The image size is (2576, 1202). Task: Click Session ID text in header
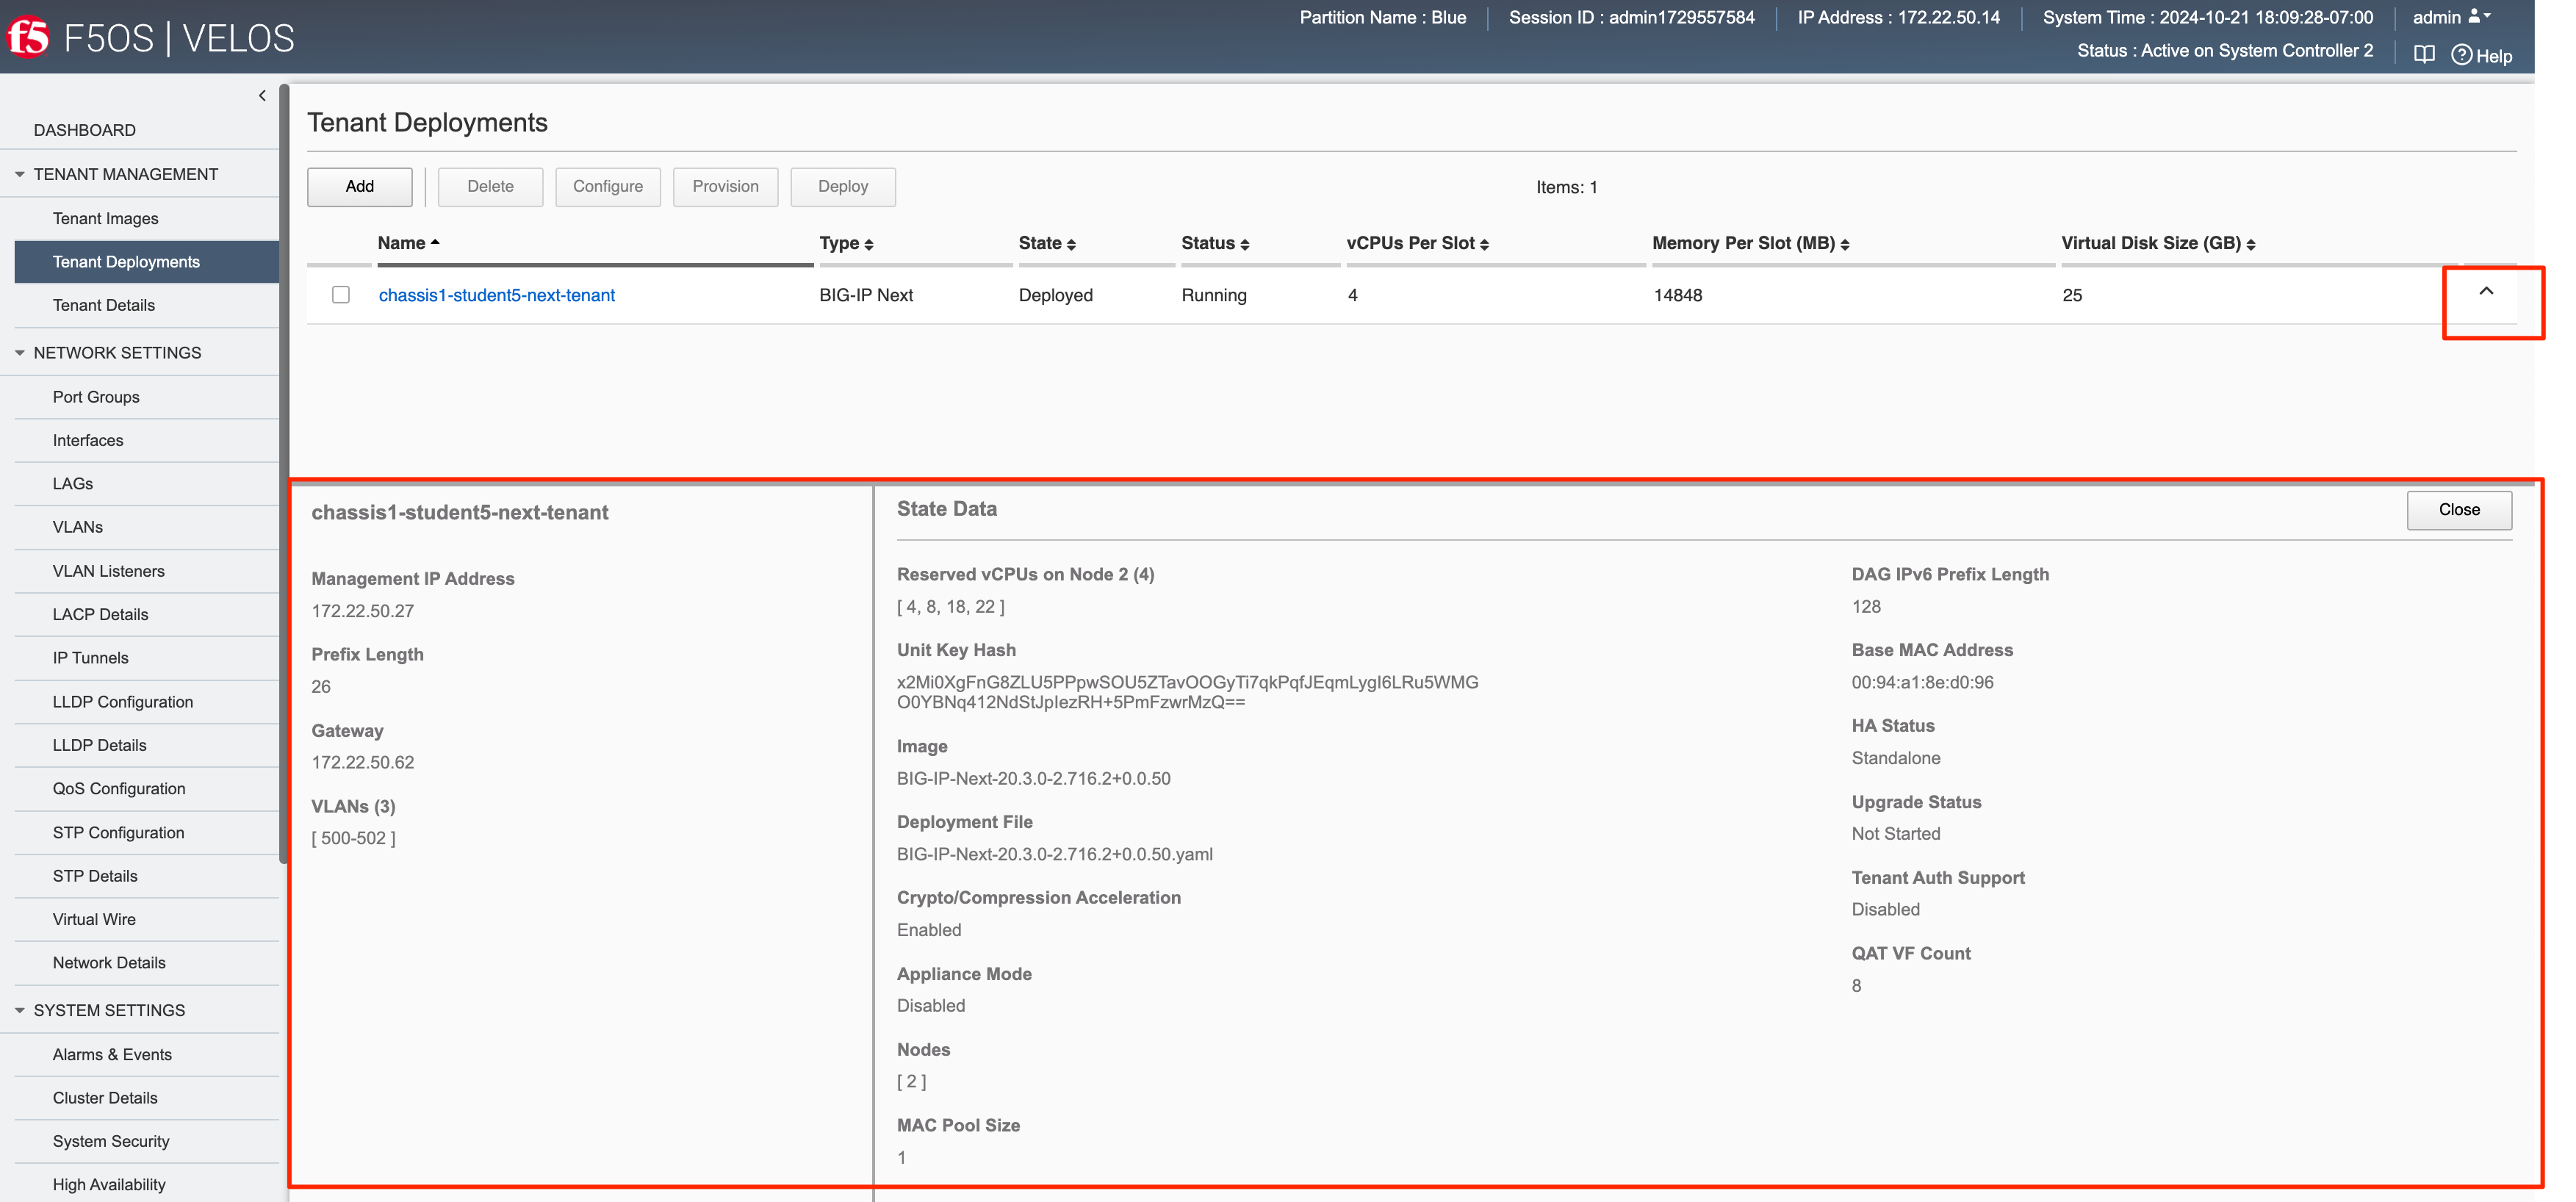(x=1631, y=17)
